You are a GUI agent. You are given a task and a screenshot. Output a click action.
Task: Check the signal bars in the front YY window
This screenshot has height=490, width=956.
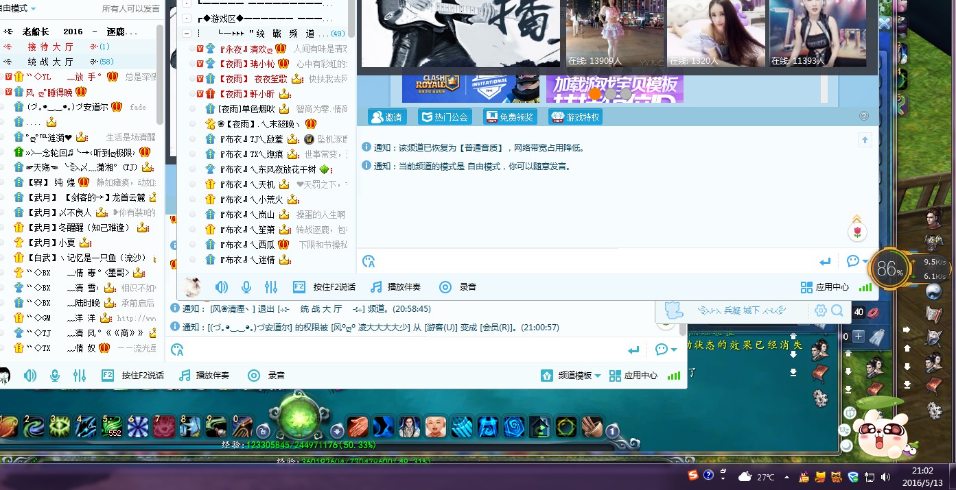865,287
